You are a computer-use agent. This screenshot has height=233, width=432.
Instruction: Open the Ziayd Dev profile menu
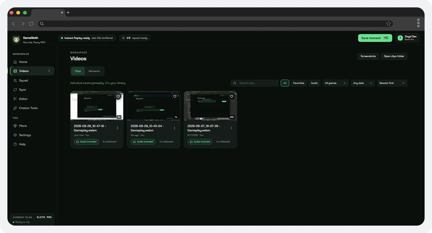tap(407, 38)
